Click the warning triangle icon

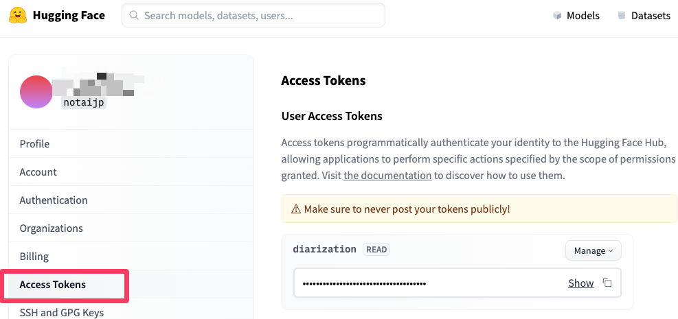point(296,209)
